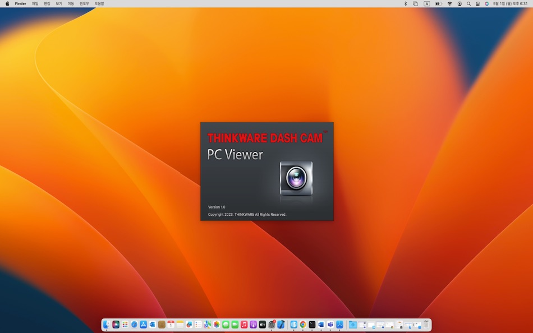The height and width of the screenshot is (333, 533).
Task: Open the brown app icon in Dock
Action: pos(162,325)
